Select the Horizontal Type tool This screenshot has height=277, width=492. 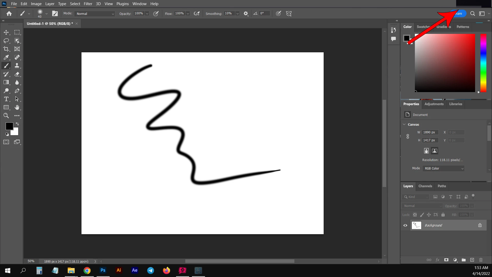[6, 99]
